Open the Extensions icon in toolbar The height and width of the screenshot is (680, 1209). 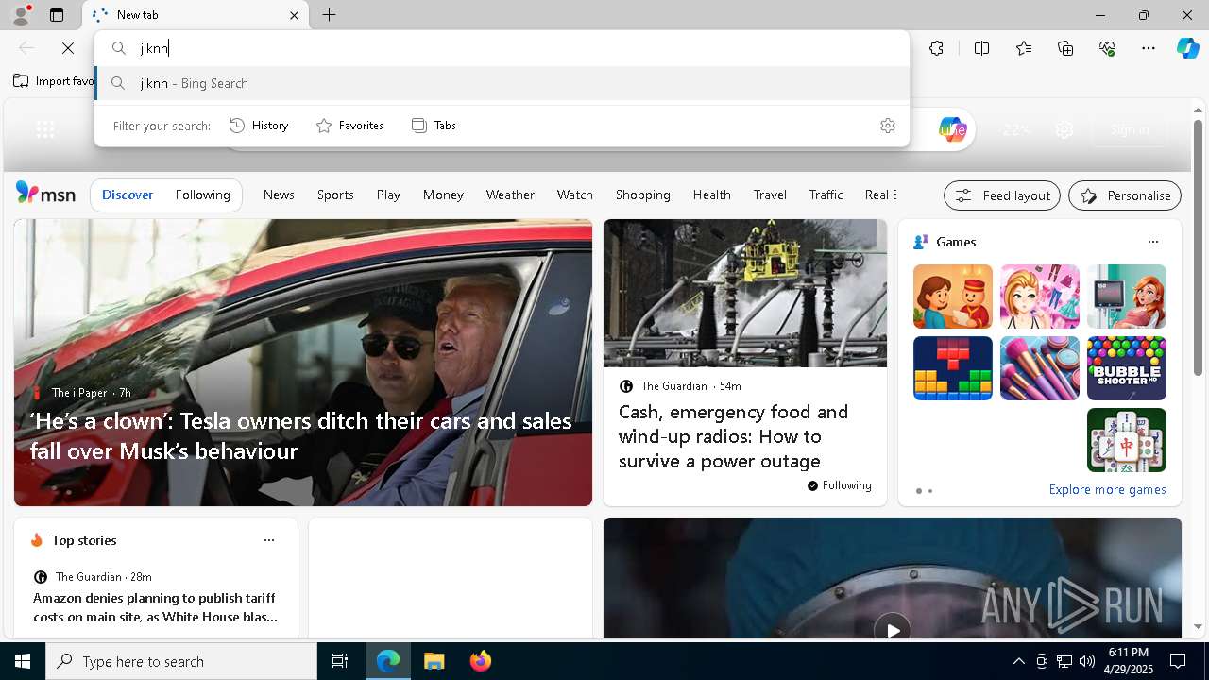coord(936,48)
